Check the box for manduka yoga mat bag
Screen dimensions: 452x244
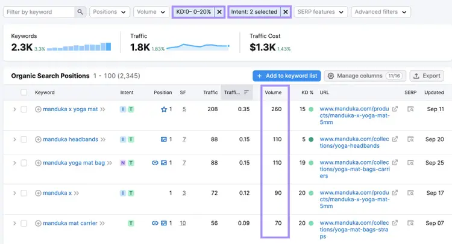click(24, 163)
